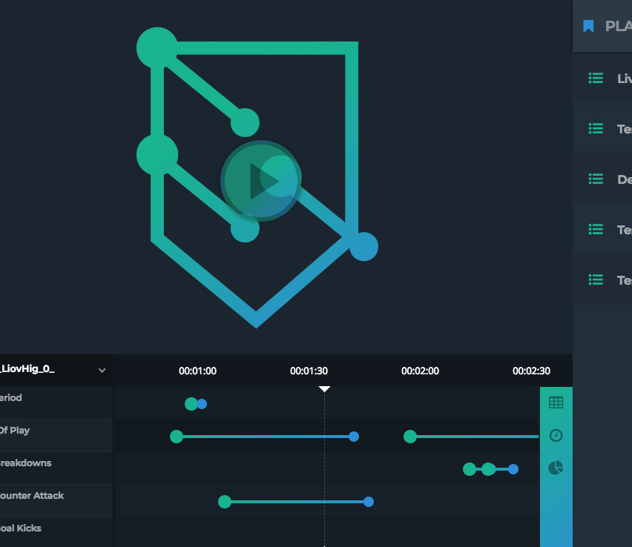Click the list icon beside the De playlist

tap(596, 179)
